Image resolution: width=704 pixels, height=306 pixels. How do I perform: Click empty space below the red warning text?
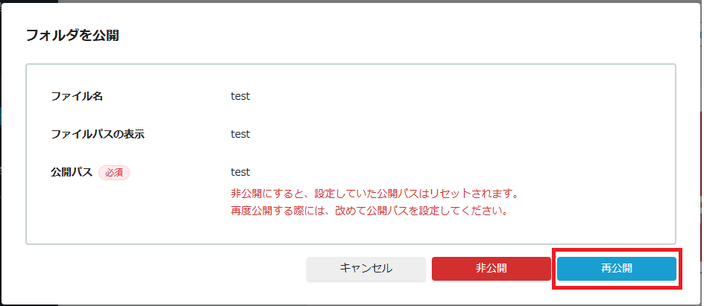coord(373,231)
